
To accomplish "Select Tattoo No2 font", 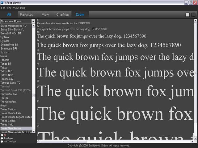I will pos(16,75).
